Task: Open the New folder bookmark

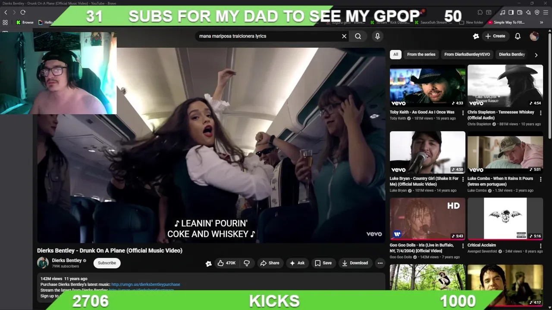Action: [471, 22]
